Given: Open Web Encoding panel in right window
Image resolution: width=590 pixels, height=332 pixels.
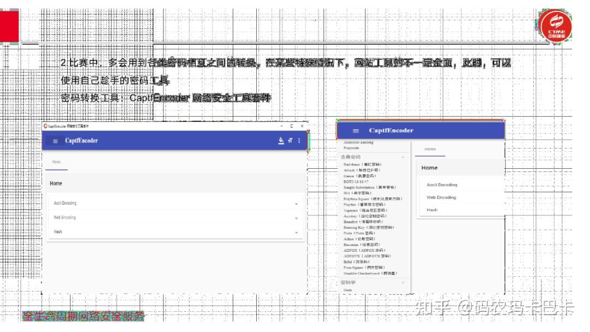Looking at the screenshot, I should tap(462, 197).
